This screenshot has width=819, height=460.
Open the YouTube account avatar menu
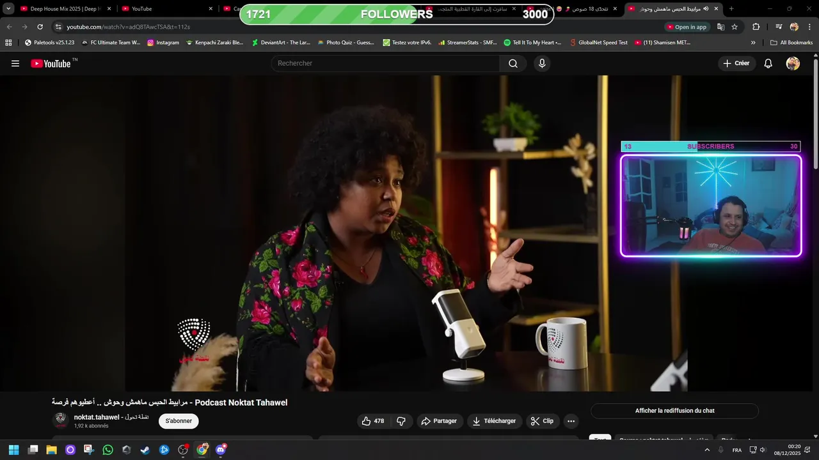(793, 63)
